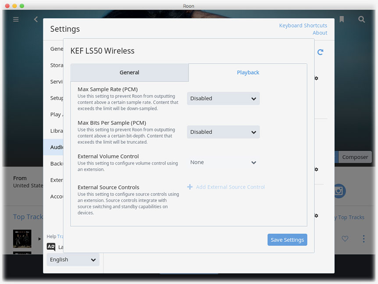378x284 pixels.
Task: Click the KEF LS50 Wireless title
Action: click(103, 51)
